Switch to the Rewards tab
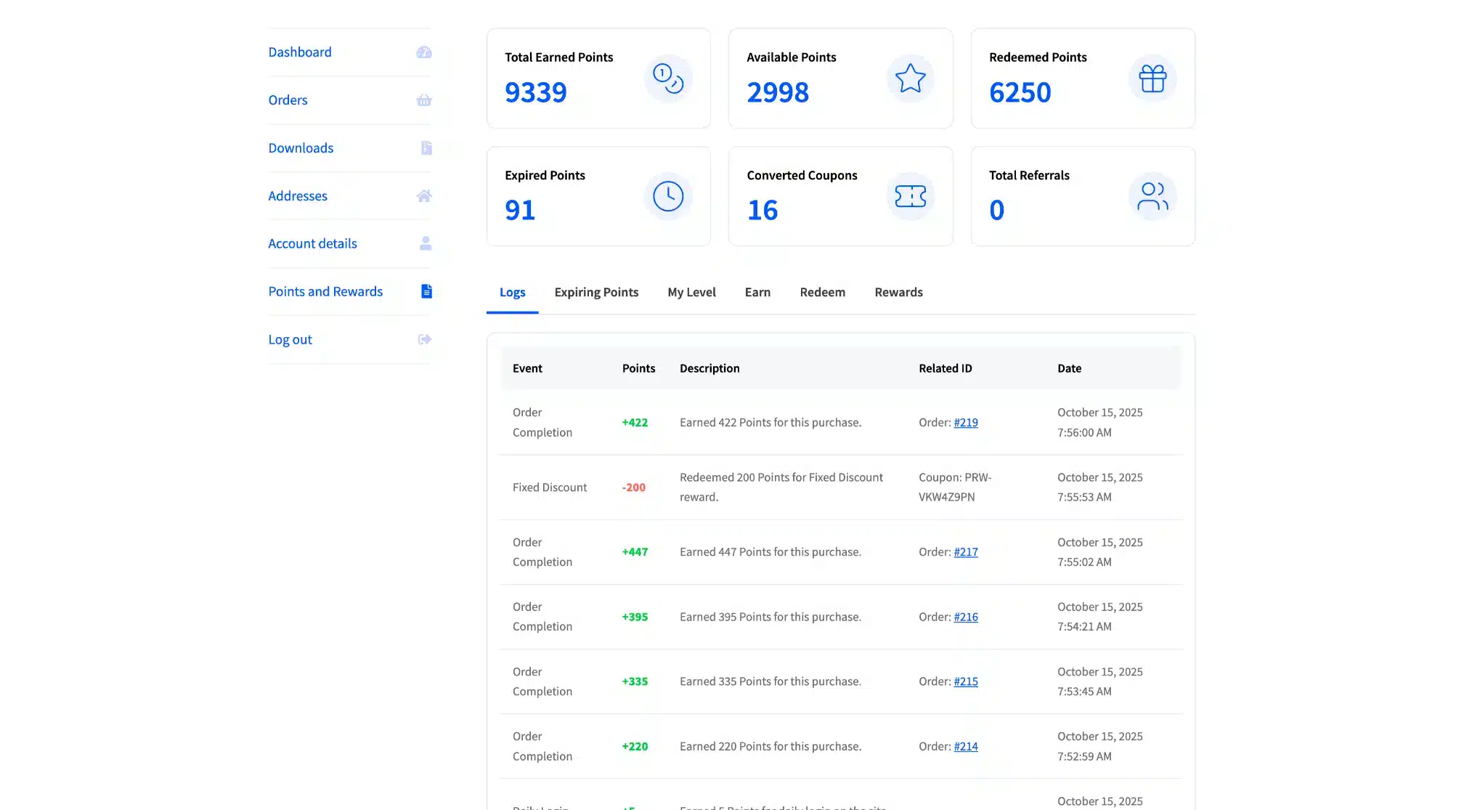 (898, 292)
